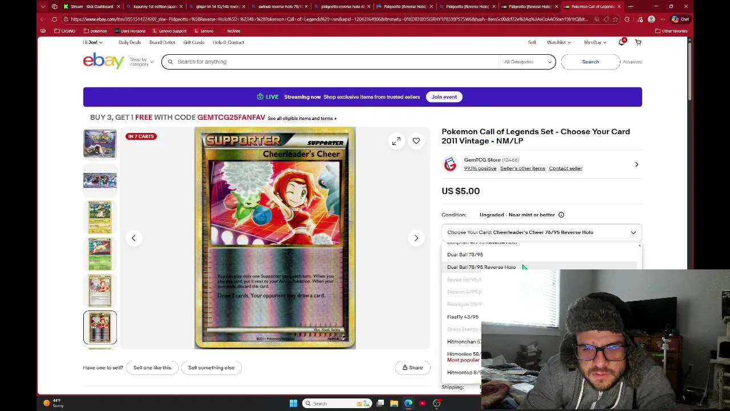
Task: Open the All Categories dropdown
Action: click(x=528, y=62)
